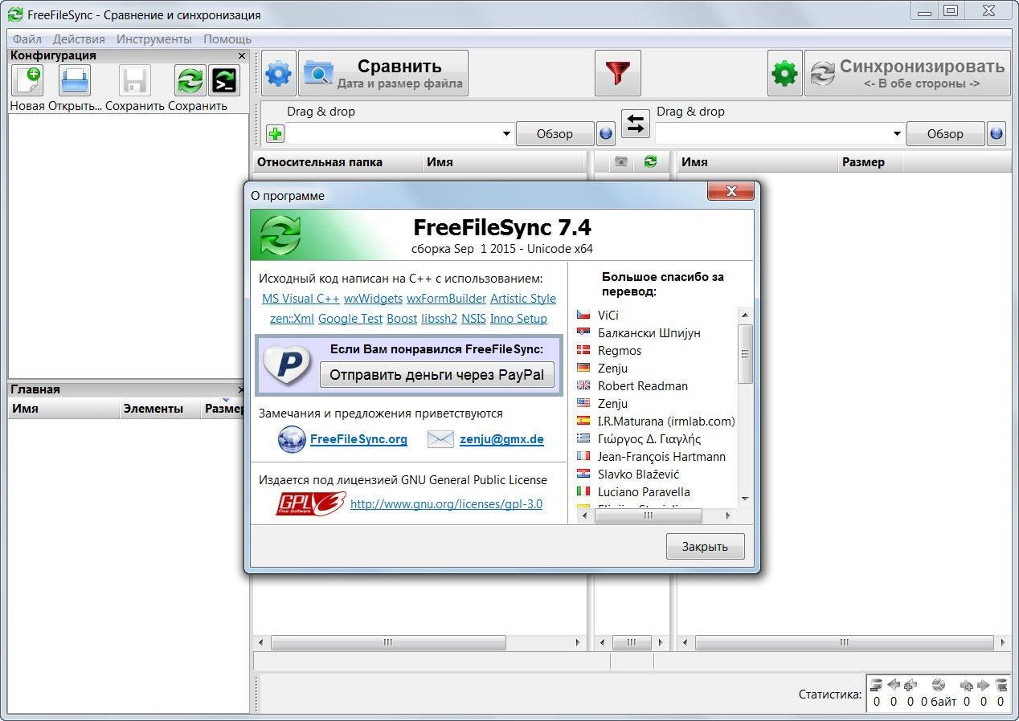Click the right Обзор button
Screen dimensions: 1019x721
coord(945,134)
